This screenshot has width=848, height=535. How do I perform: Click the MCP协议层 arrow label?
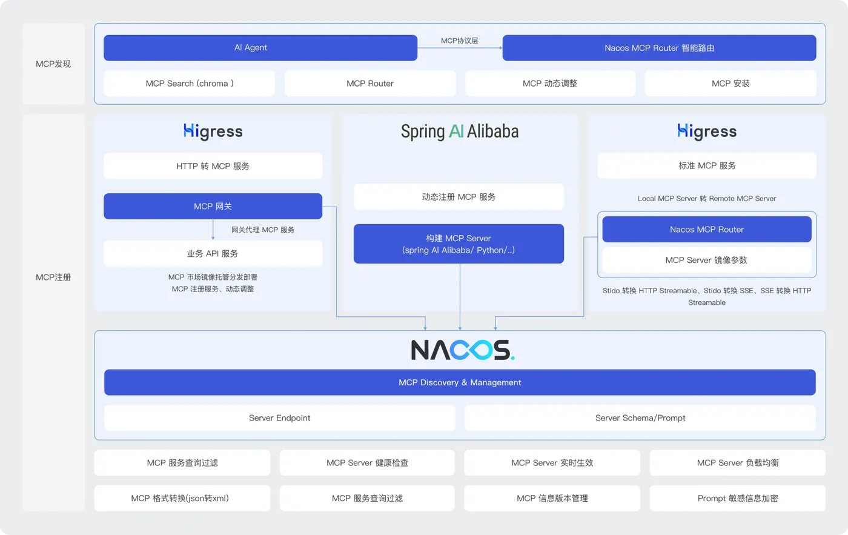tap(460, 41)
